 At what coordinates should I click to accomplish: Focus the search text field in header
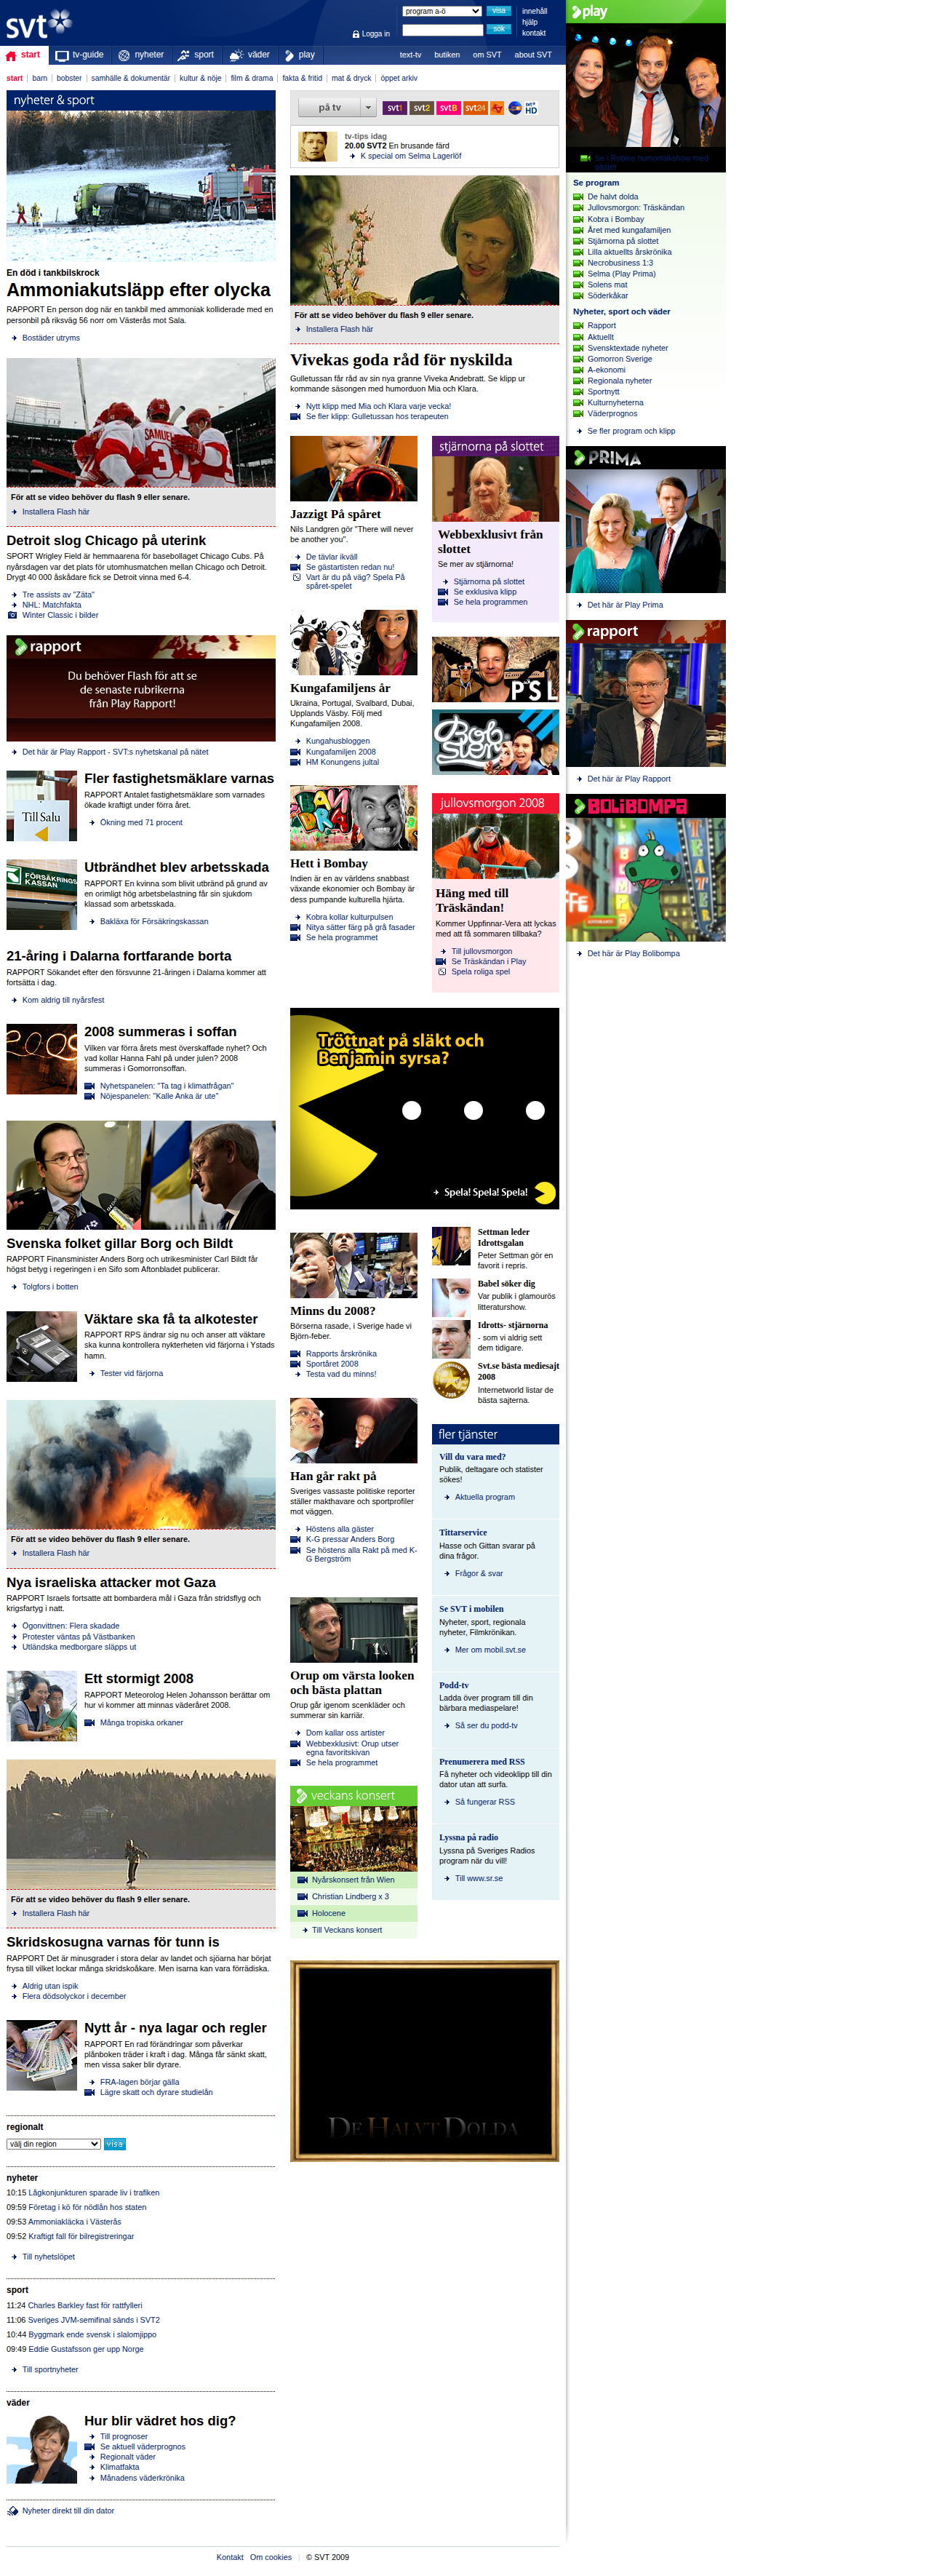pos(442,30)
